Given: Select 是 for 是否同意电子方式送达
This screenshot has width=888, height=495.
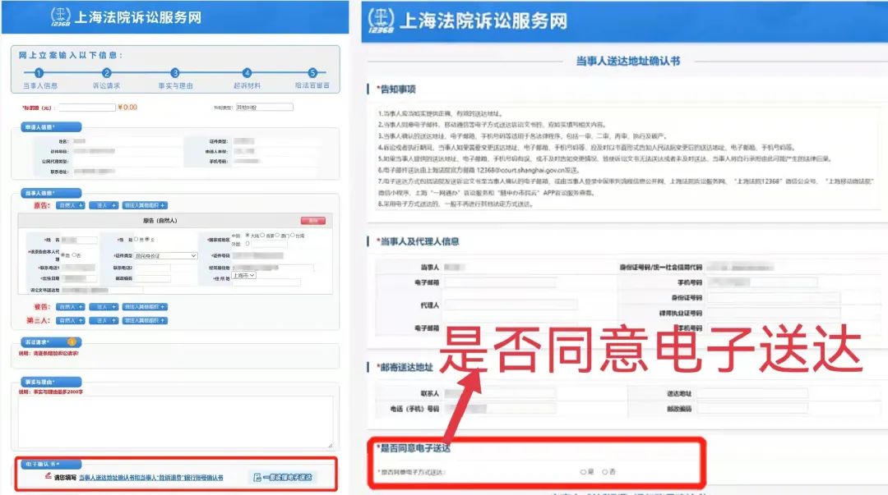Looking at the screenshot, I should [x=583, y=472].
